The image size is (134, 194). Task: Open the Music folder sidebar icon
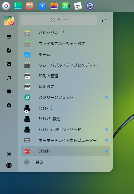[9, 78]
